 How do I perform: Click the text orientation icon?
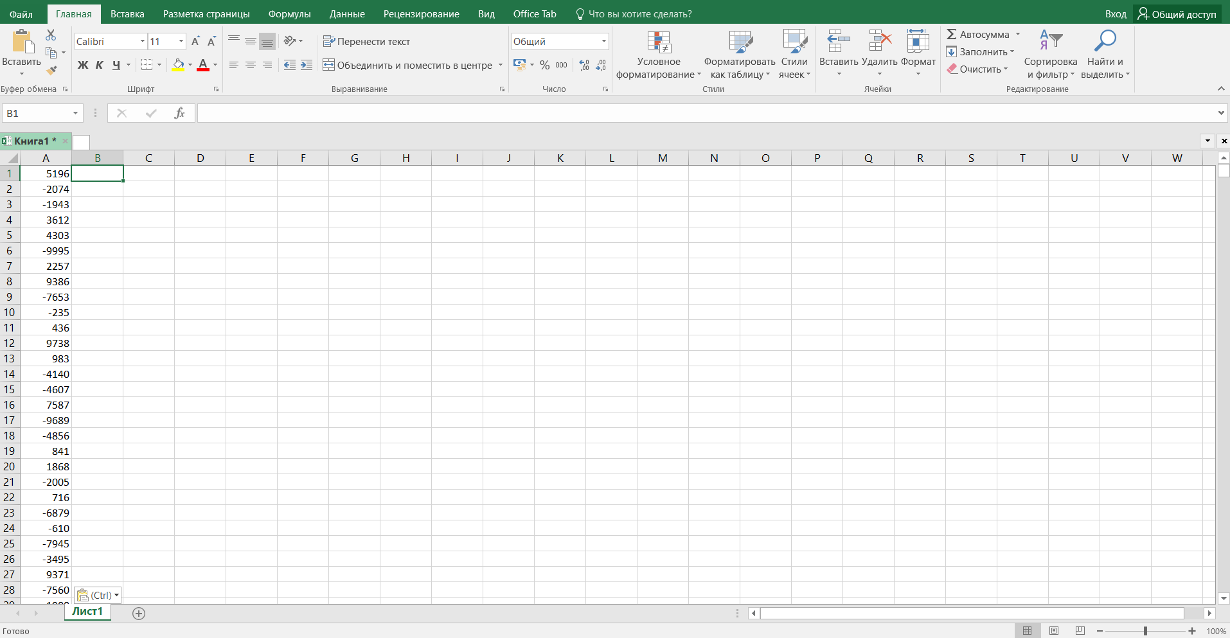click(290, 41)
